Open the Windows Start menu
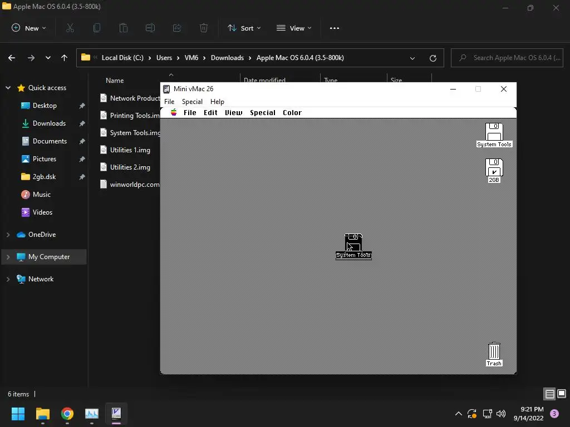Screen dimensions: 570x427 click(18, 414)
